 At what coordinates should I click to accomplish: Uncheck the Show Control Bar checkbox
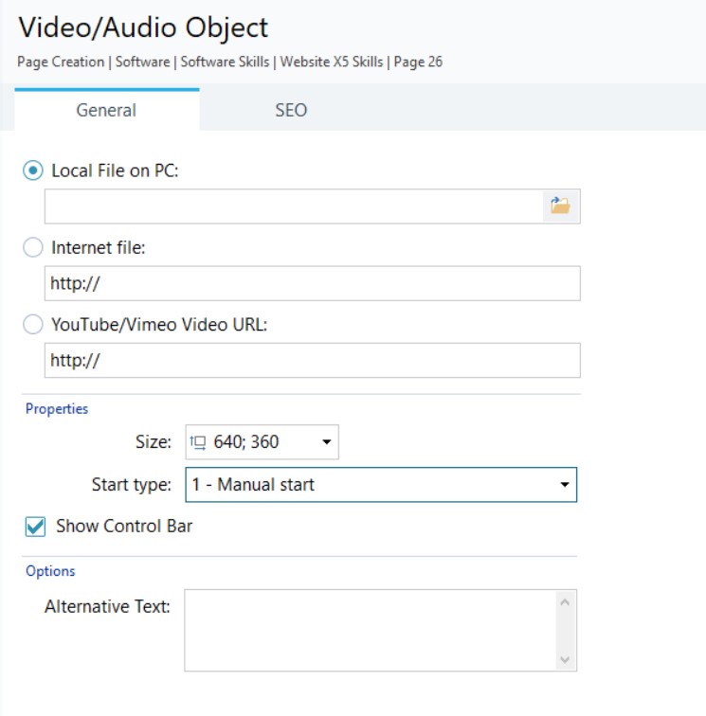35,527
